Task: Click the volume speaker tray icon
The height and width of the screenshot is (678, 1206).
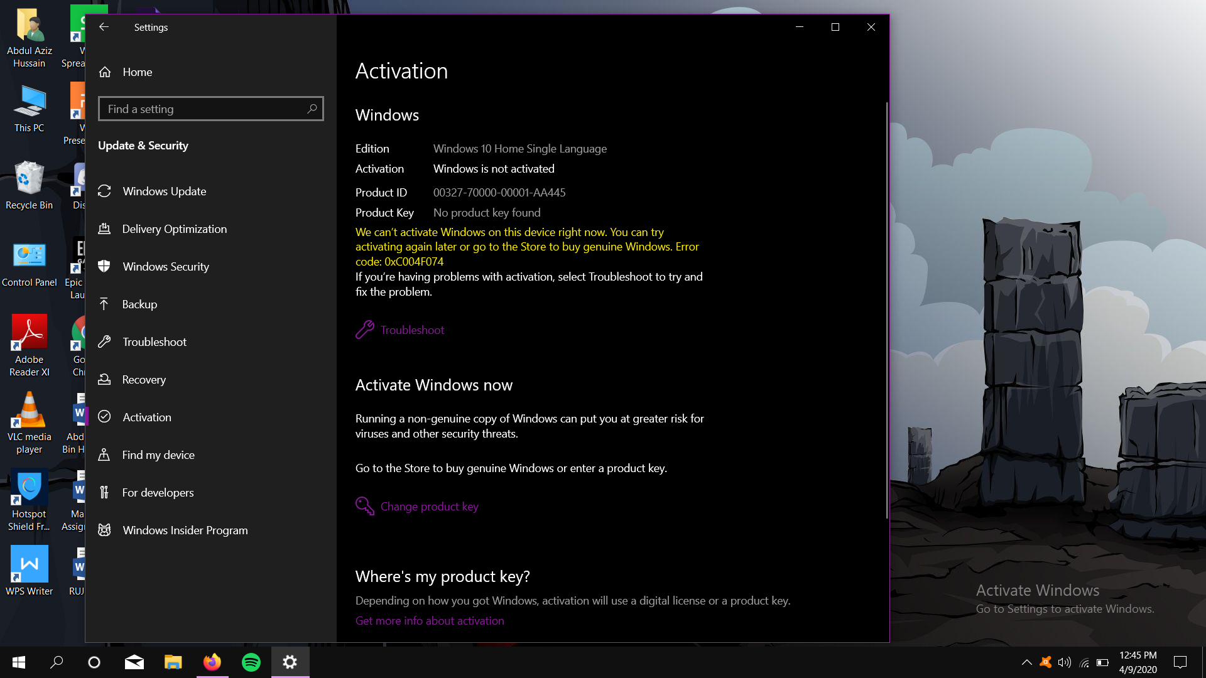Action: point(1065,662)
